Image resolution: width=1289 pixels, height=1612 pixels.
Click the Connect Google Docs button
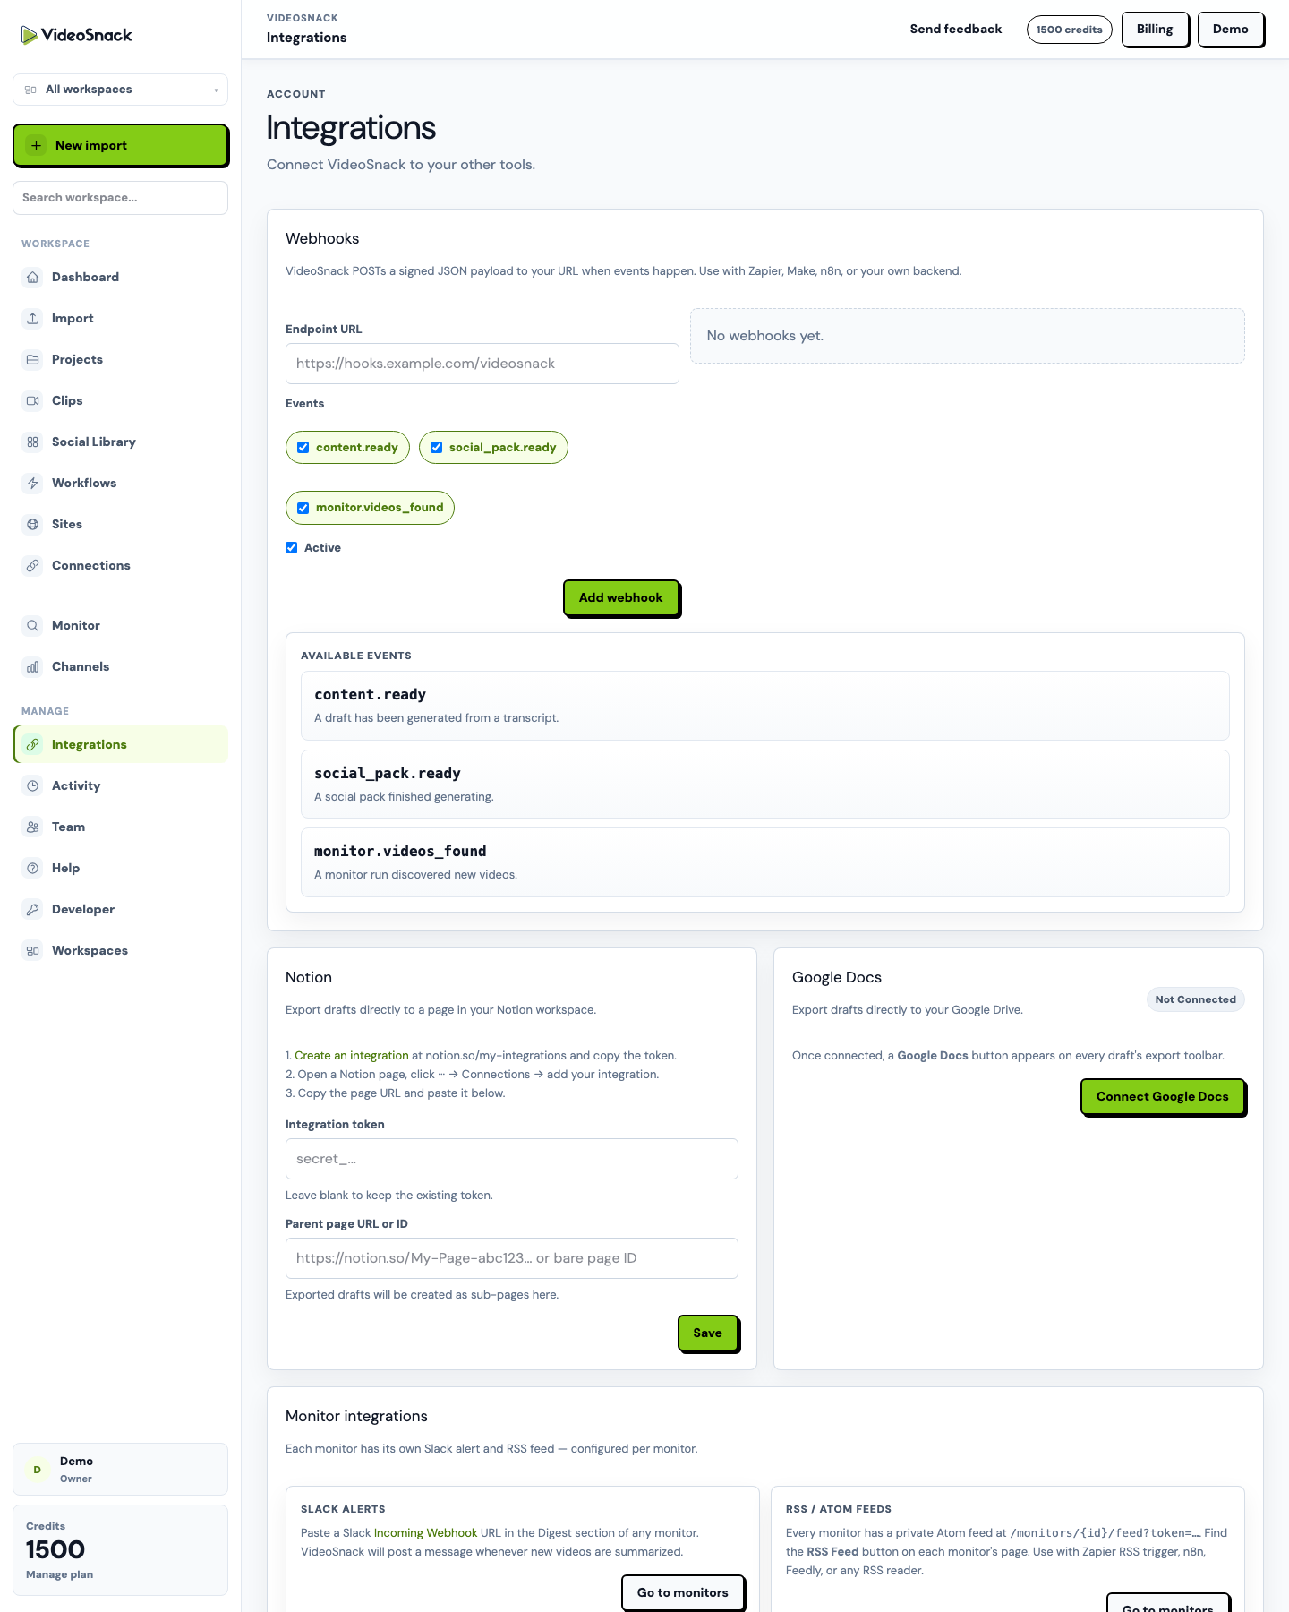click(1163, 1096)
